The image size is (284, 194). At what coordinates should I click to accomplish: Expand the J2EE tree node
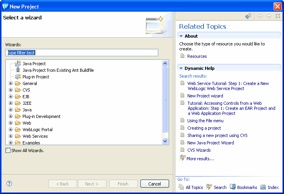tap(11, 103)
